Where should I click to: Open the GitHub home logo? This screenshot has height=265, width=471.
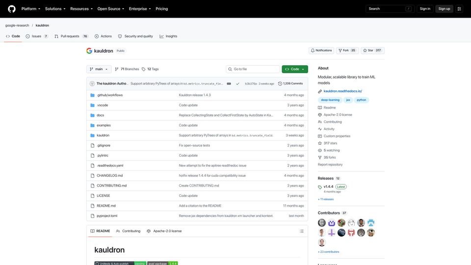12,9
